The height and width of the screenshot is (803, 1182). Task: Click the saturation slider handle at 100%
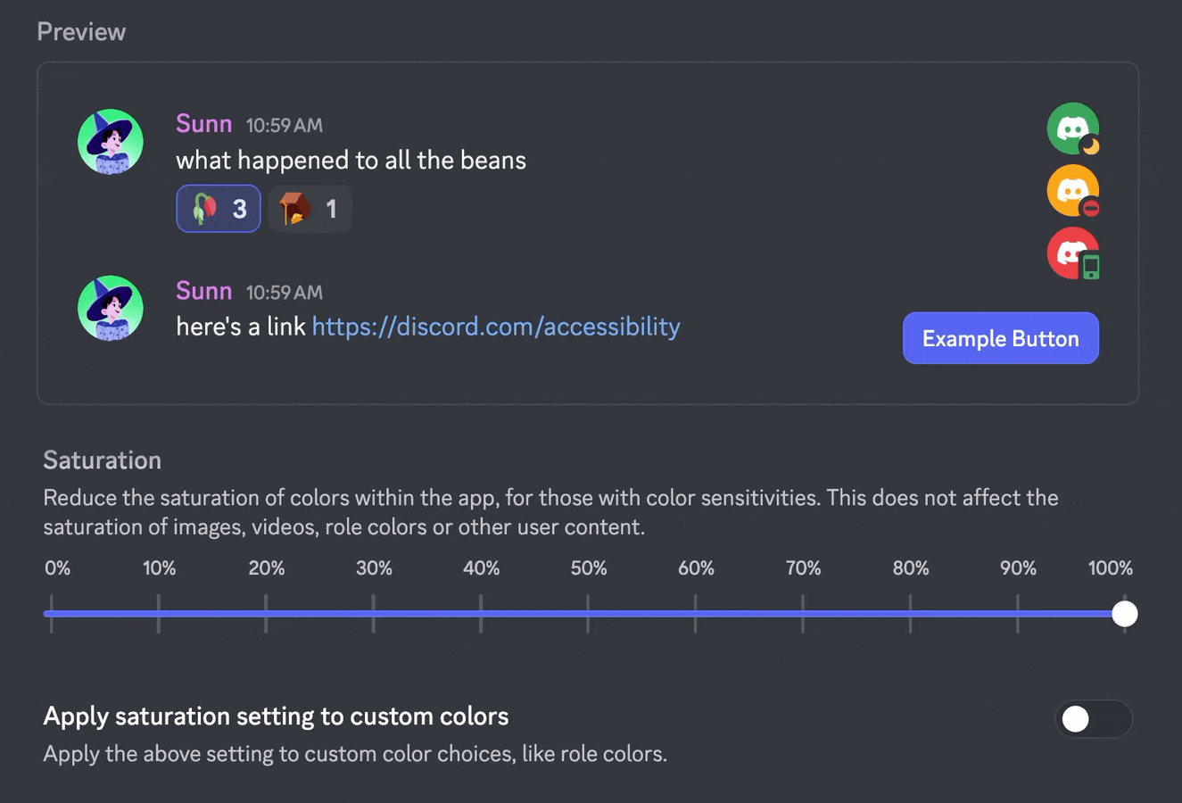1125,613
